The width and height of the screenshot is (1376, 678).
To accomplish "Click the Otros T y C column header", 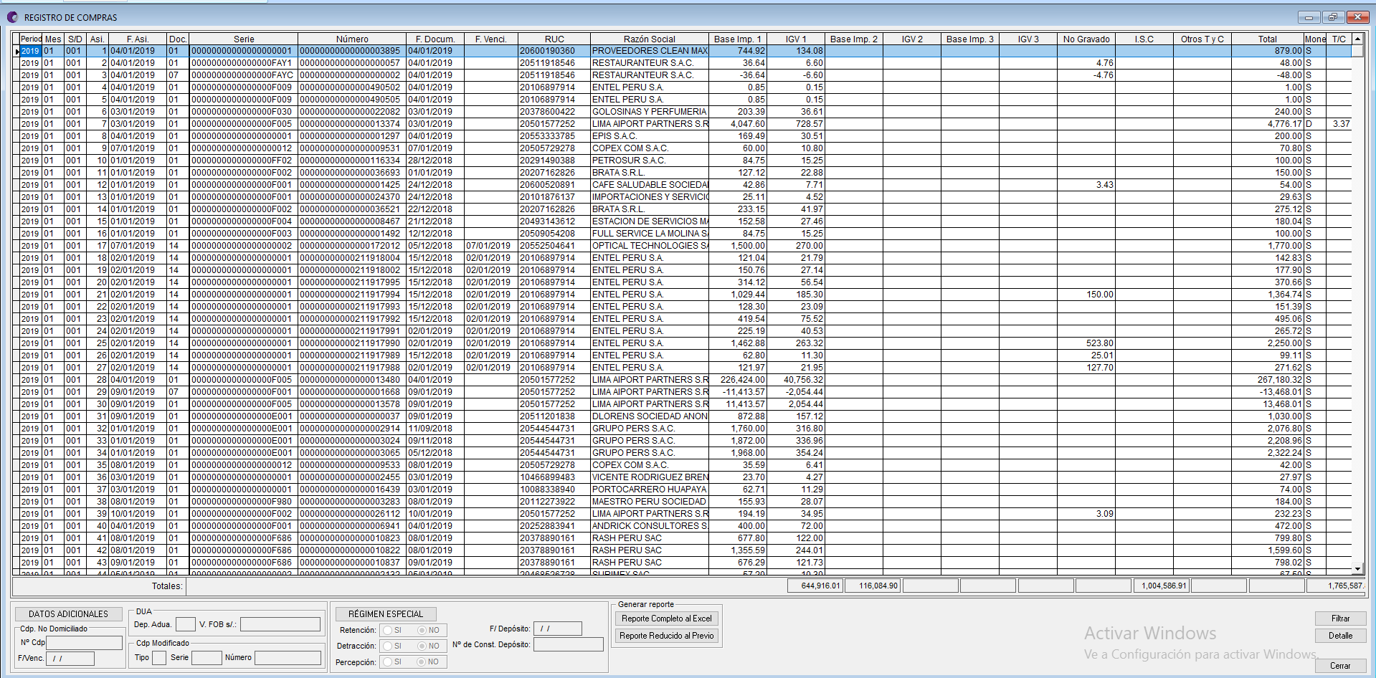I will [1202, 39].
